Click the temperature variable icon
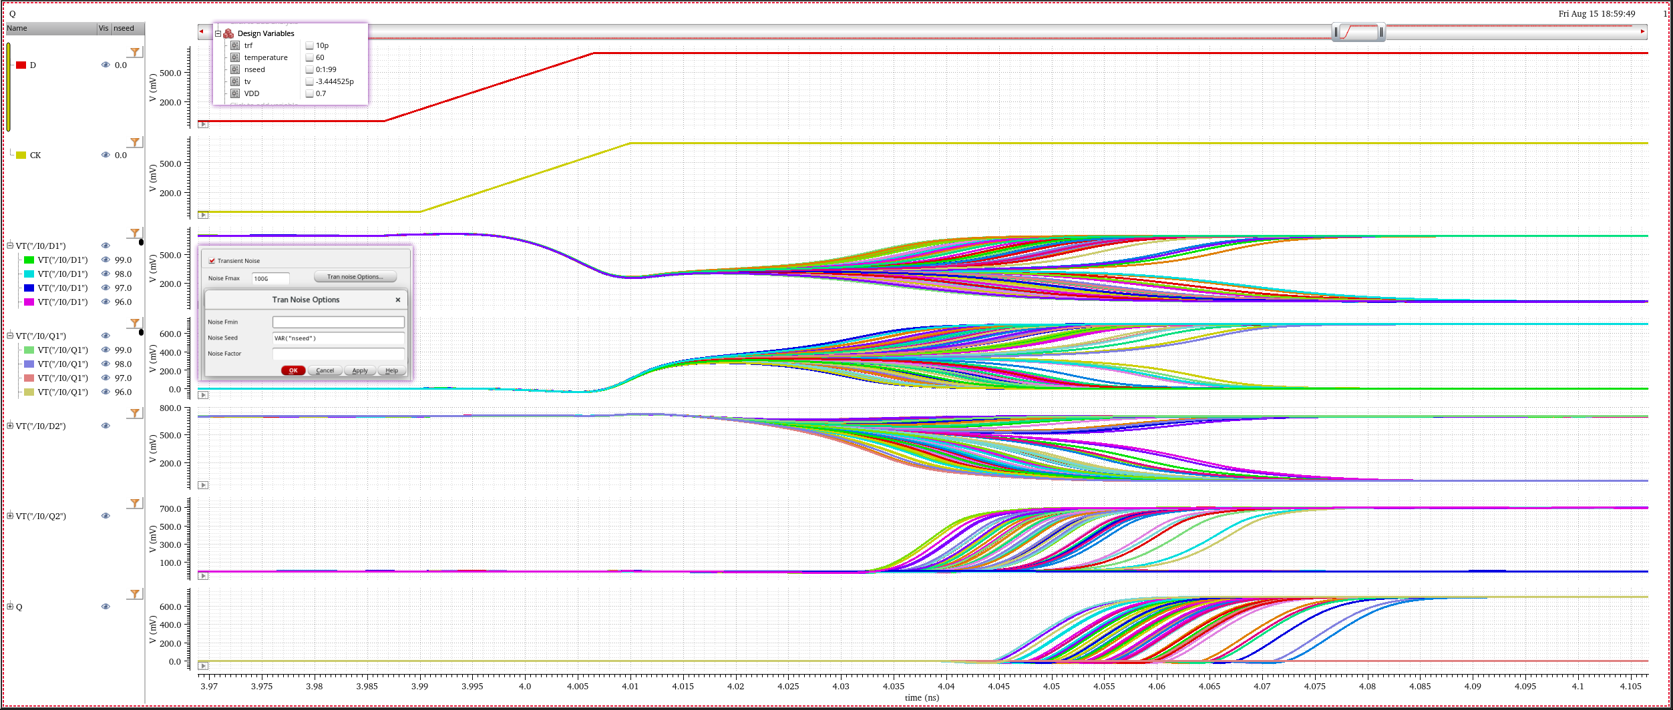Image resolution: width=1673 pixels, height=710 pixels. pos(235,57)
